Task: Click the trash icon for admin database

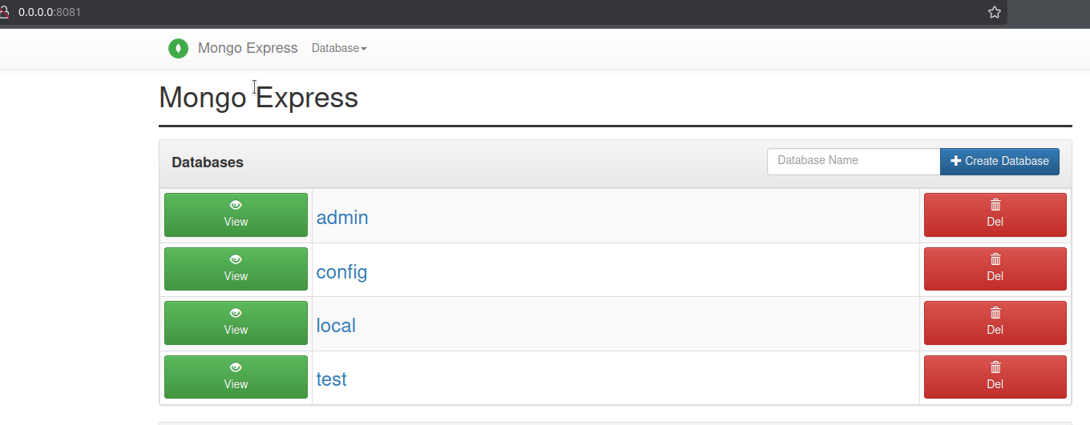Action: click(995, 205)
